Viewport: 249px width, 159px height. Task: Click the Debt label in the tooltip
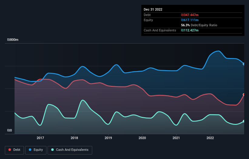pos(147,15)
